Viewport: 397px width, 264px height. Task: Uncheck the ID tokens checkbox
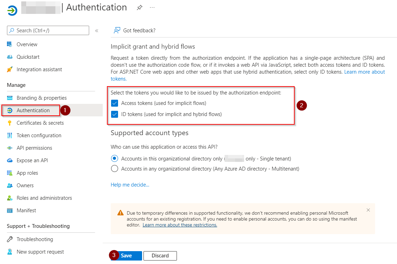pos(115,114)
